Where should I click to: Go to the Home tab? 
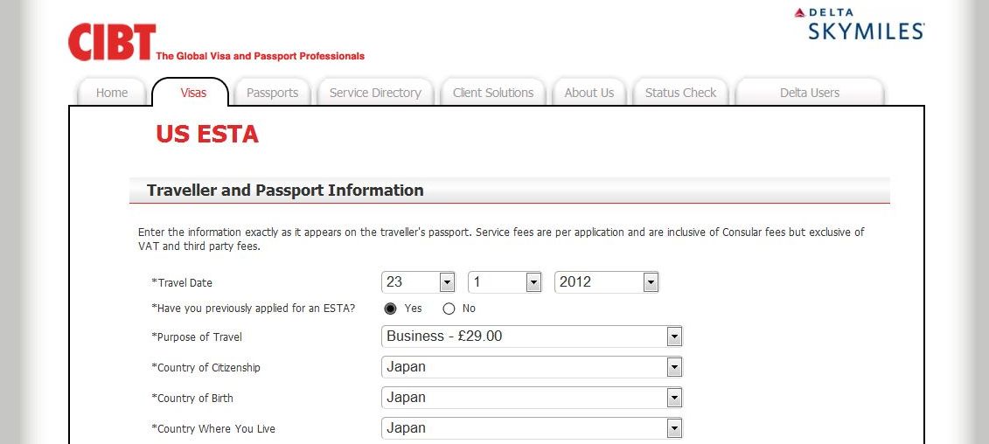(112, 93)
